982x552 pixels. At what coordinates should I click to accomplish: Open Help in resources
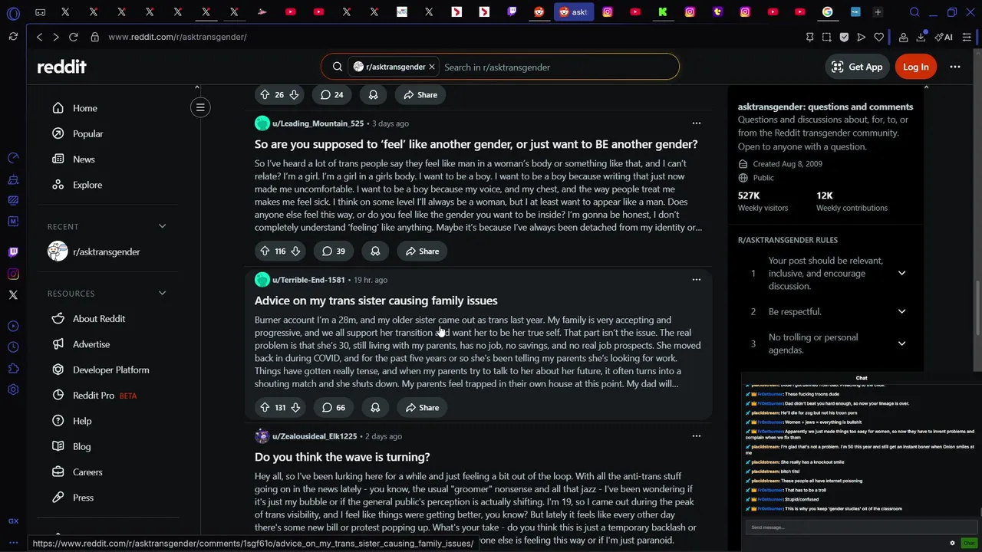pyautogui.click(x=82, y=421)
